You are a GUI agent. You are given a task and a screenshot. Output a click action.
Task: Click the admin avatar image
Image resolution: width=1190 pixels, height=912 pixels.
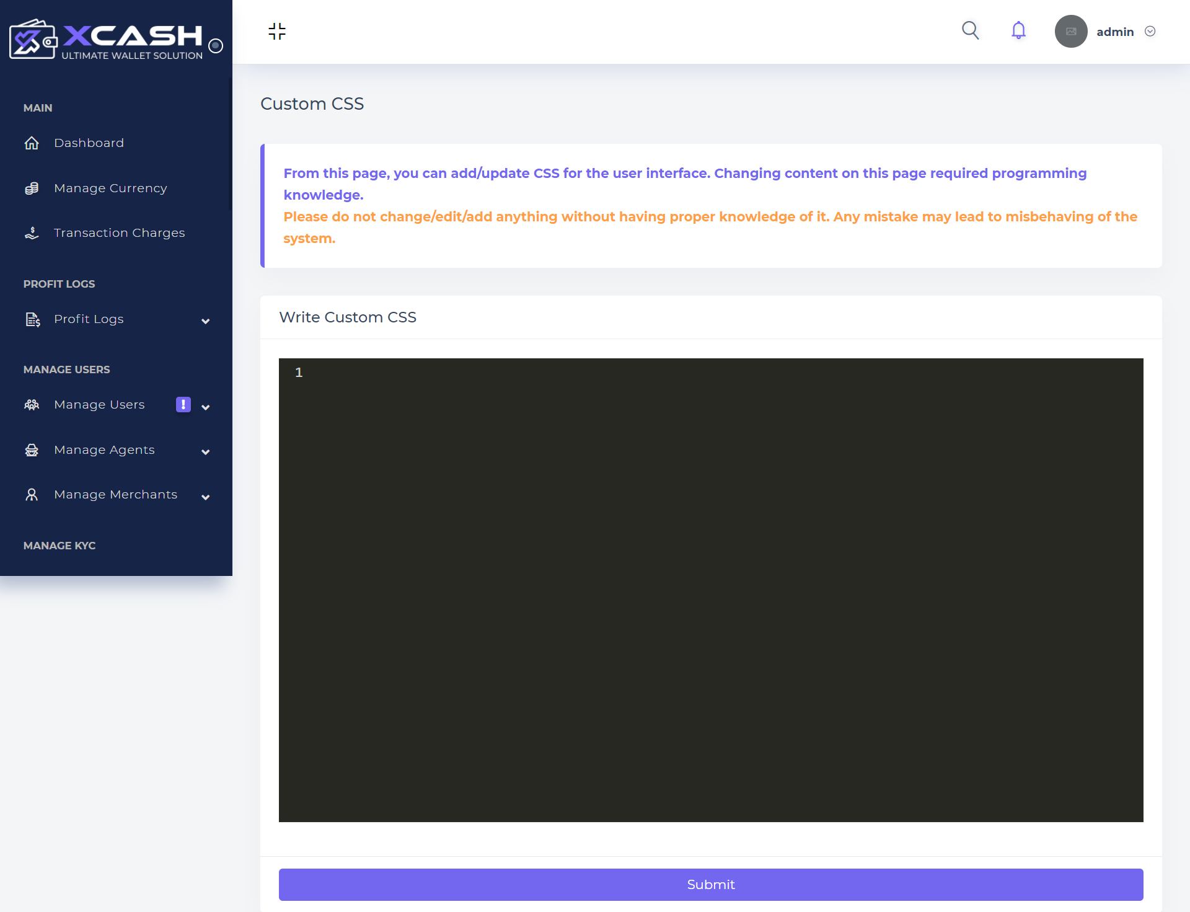coord(1070,32)
